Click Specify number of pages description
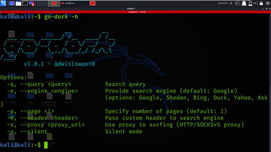271x152 pixels. tap(166, 111)
